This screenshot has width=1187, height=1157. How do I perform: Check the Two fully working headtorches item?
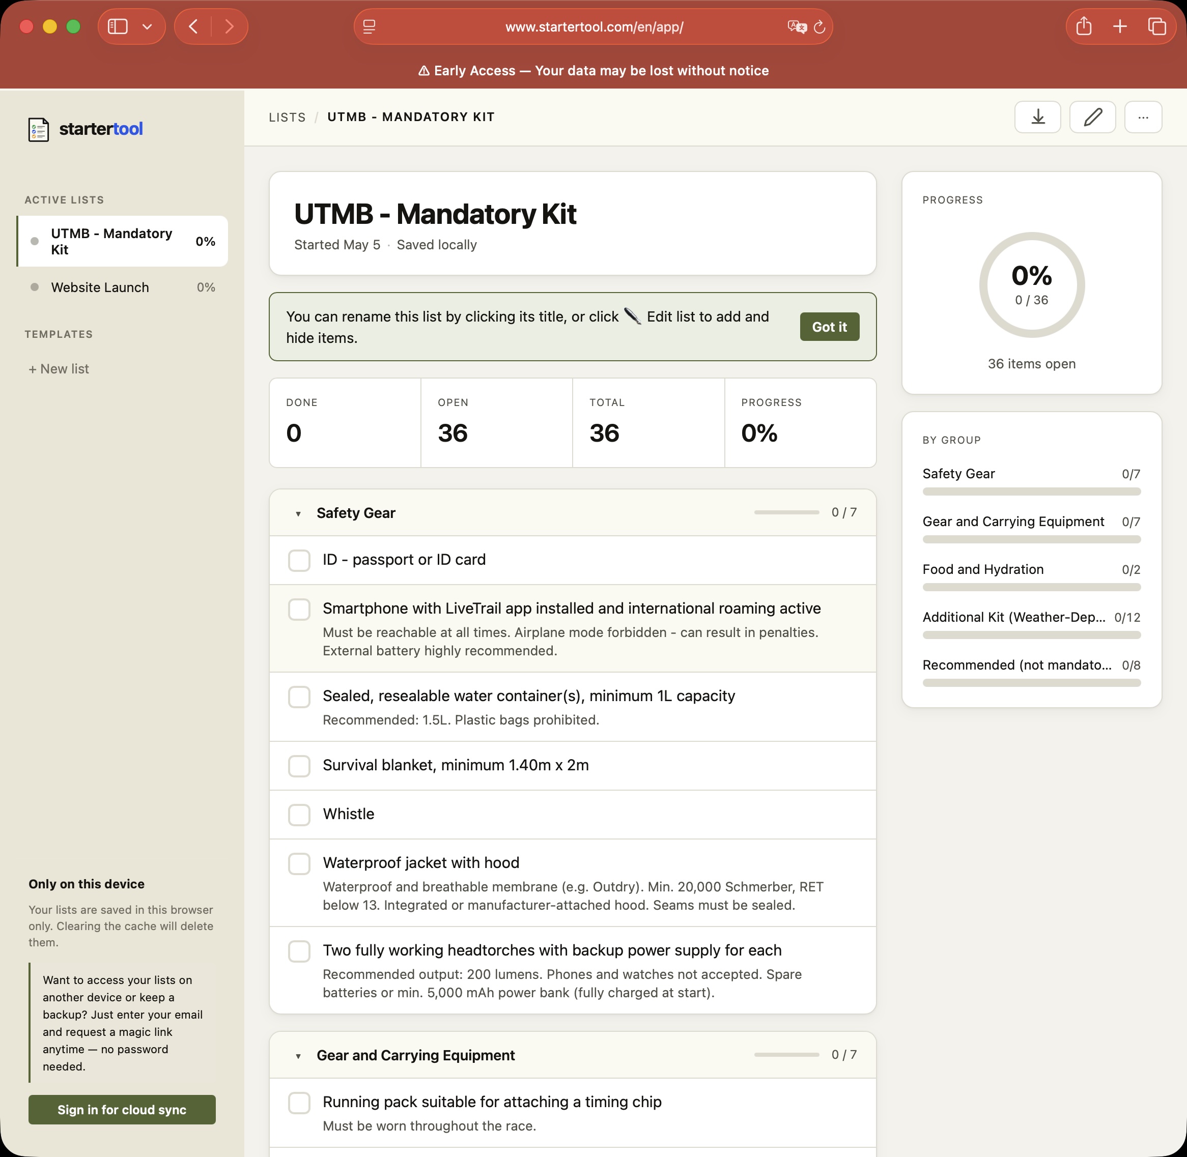click(299, 951)
